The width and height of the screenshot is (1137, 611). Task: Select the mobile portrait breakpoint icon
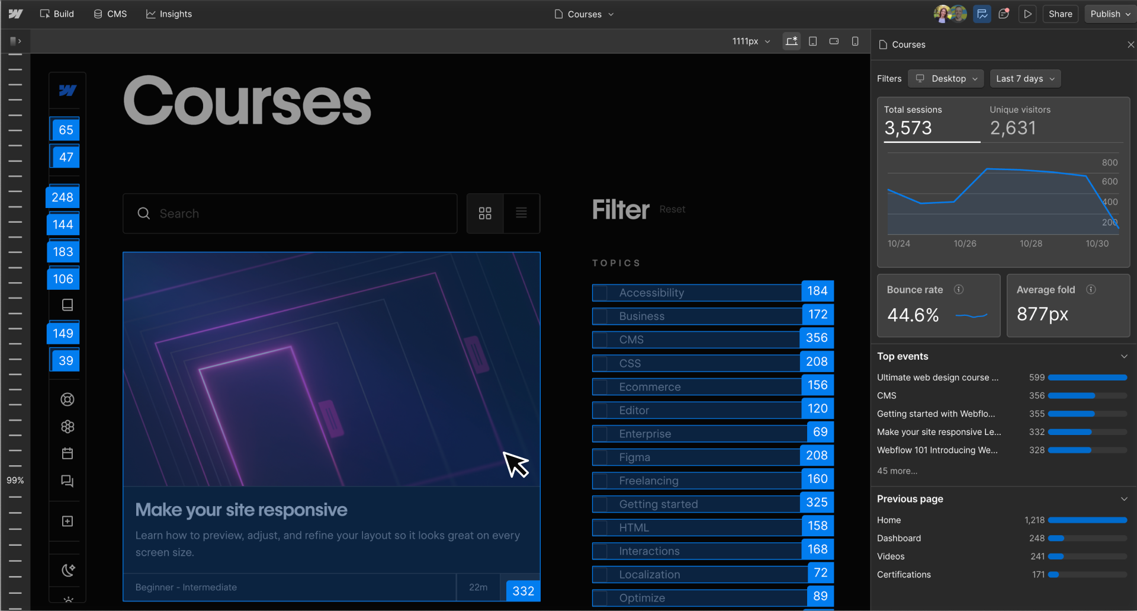tap(855, 41)
